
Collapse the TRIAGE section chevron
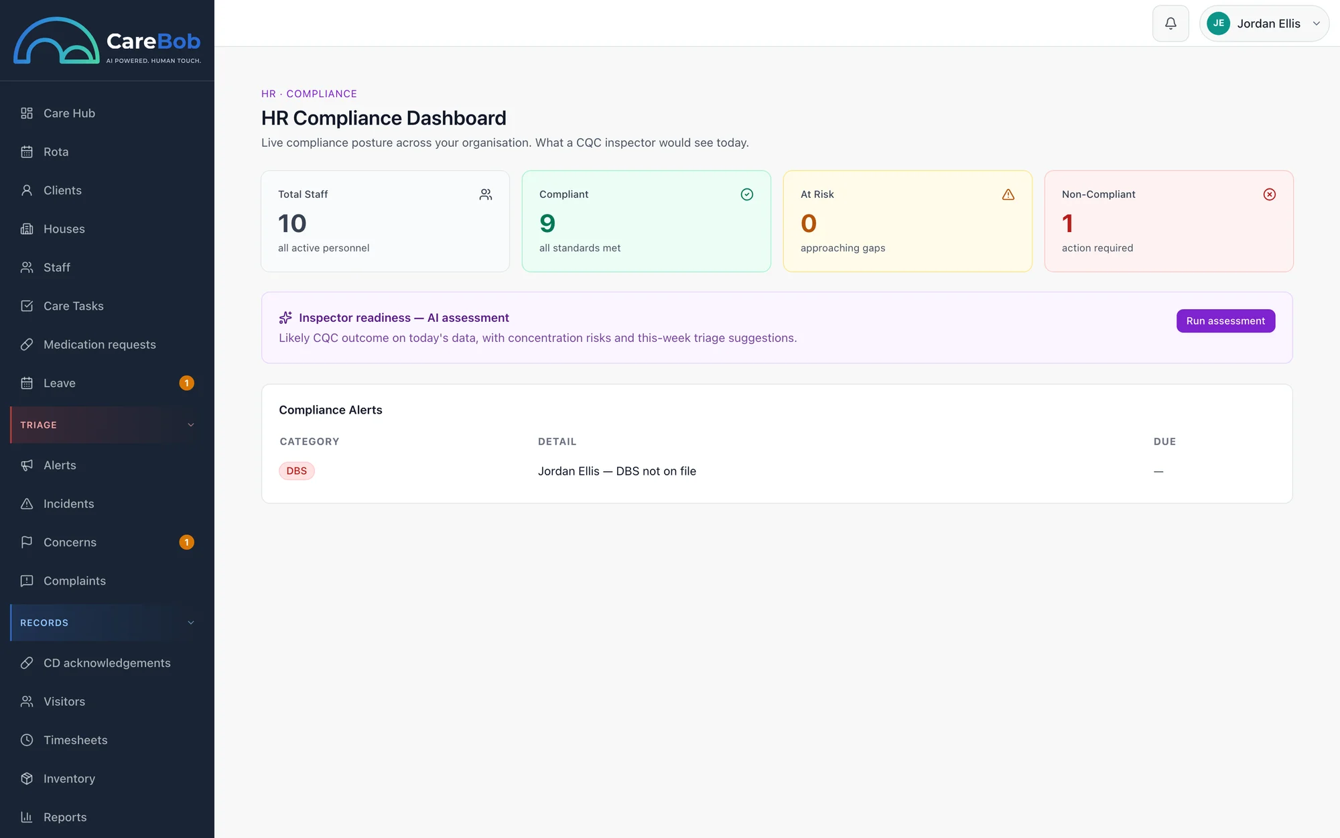coord(191,425)
